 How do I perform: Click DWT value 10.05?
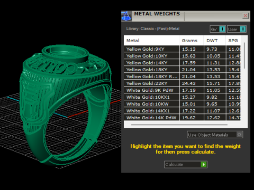(213, 56)
